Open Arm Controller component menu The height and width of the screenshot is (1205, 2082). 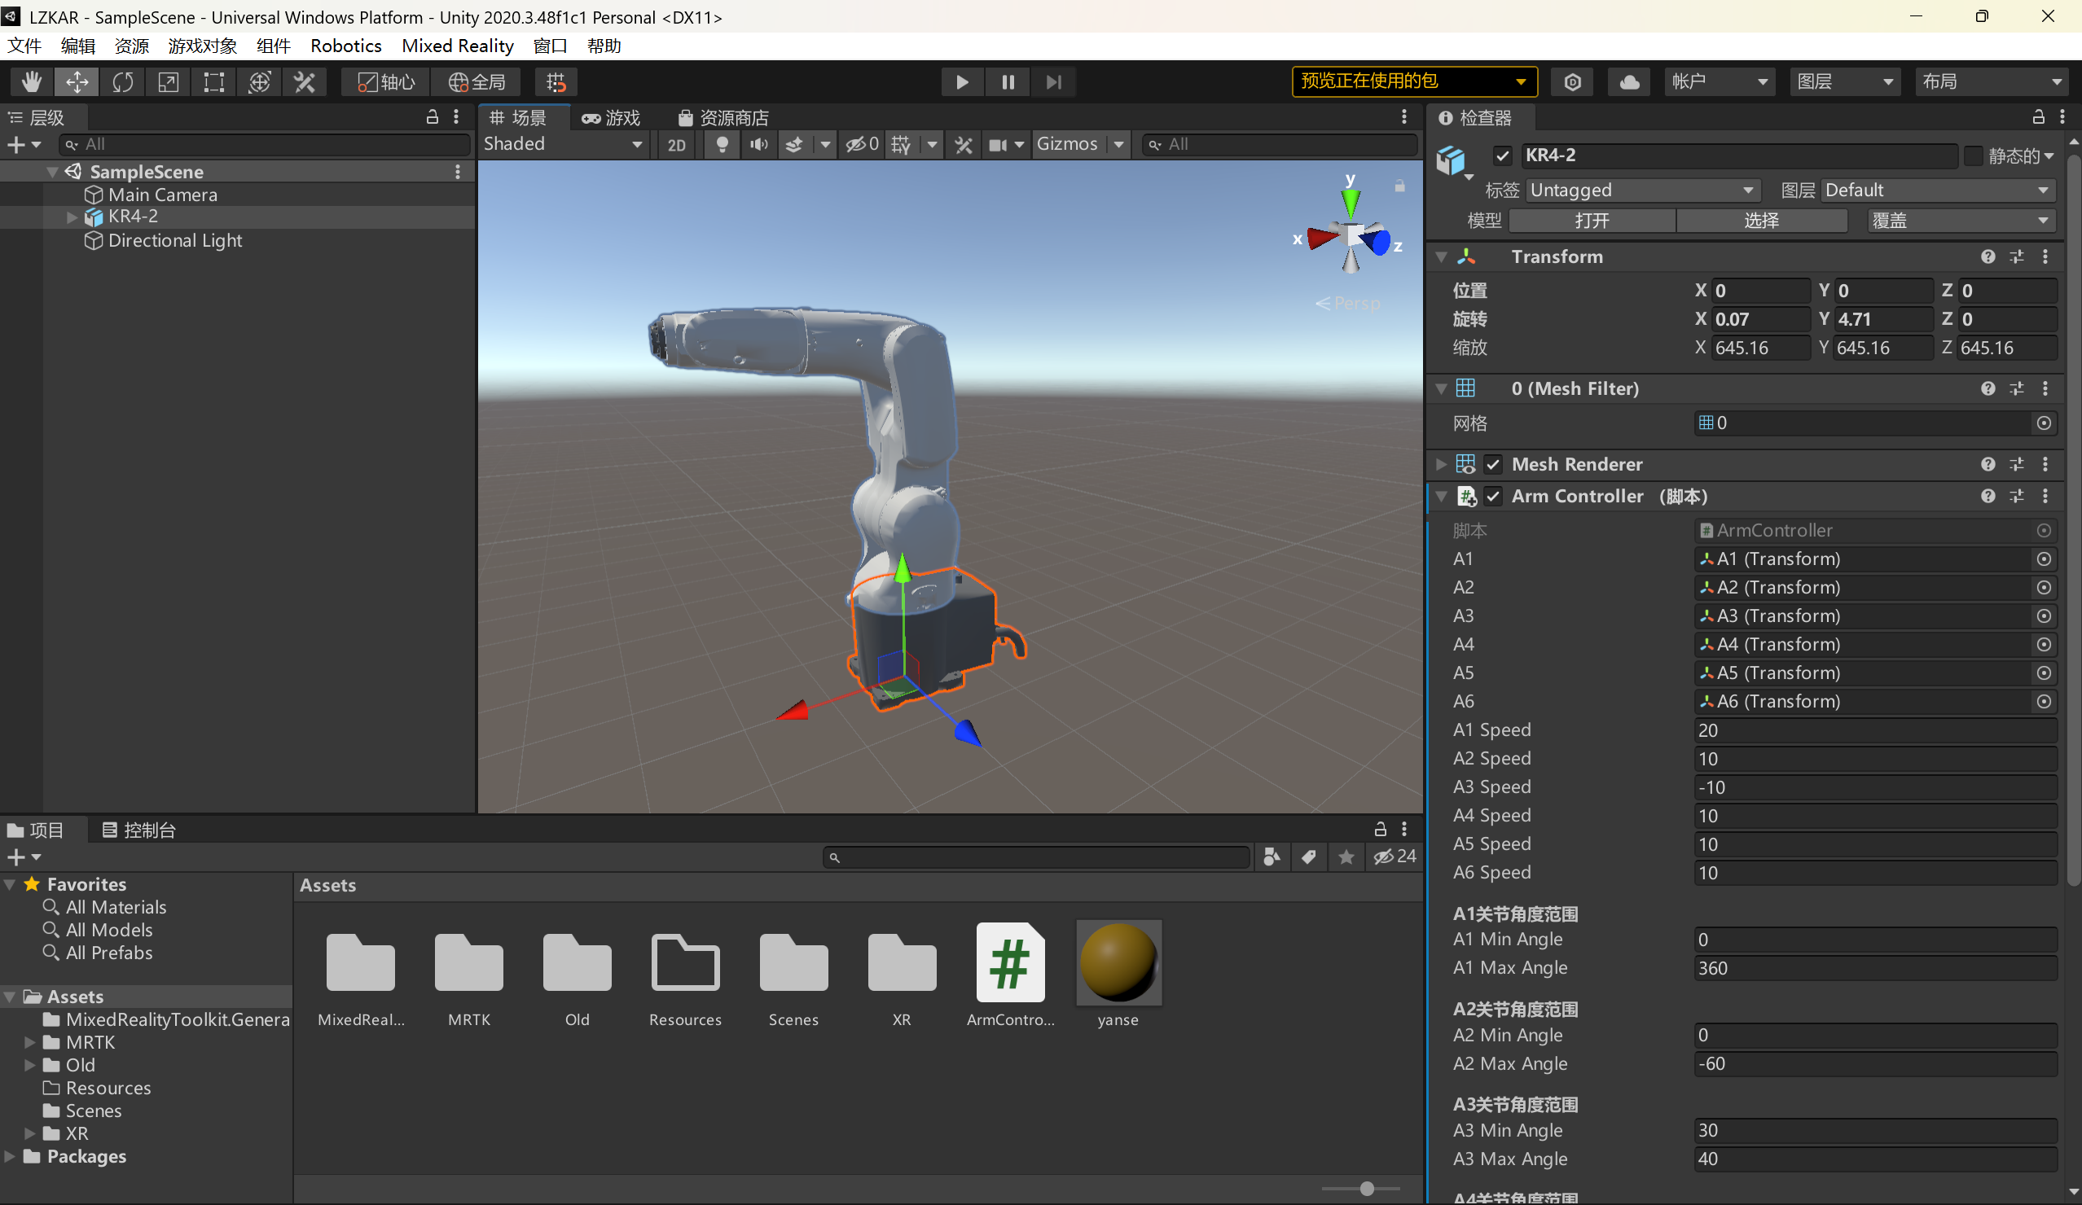pyautogui.click(x=2045, y=497)
